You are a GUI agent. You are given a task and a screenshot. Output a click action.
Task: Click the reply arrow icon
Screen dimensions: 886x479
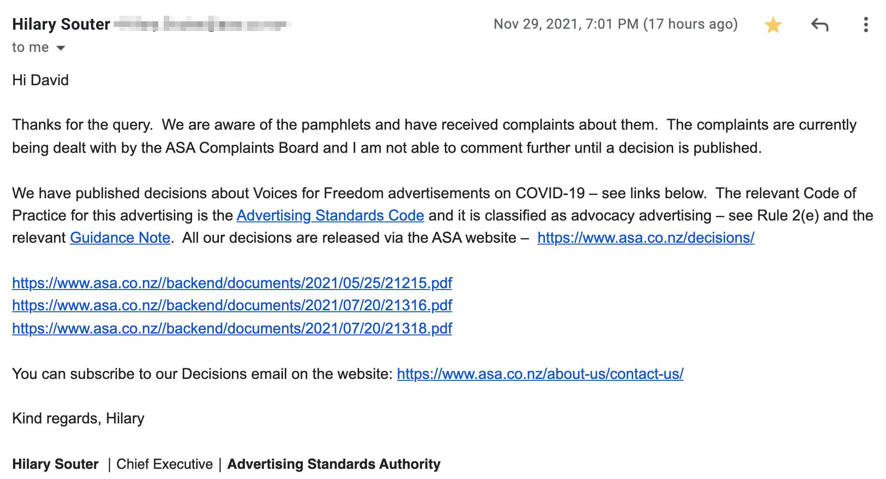819,25
